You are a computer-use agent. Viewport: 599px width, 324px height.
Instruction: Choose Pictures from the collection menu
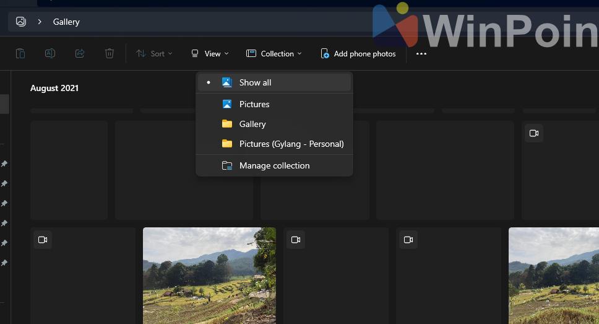click(254, 104)
